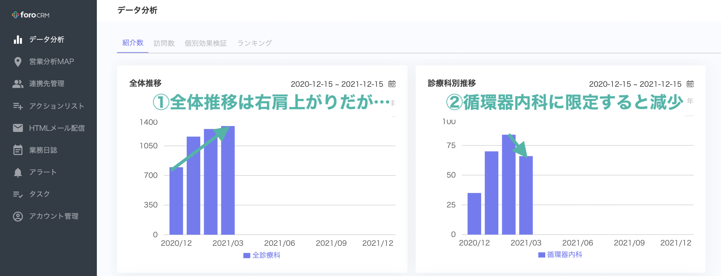
Task: Click the データ分析 page title
Action: click(x=137, y=10)
